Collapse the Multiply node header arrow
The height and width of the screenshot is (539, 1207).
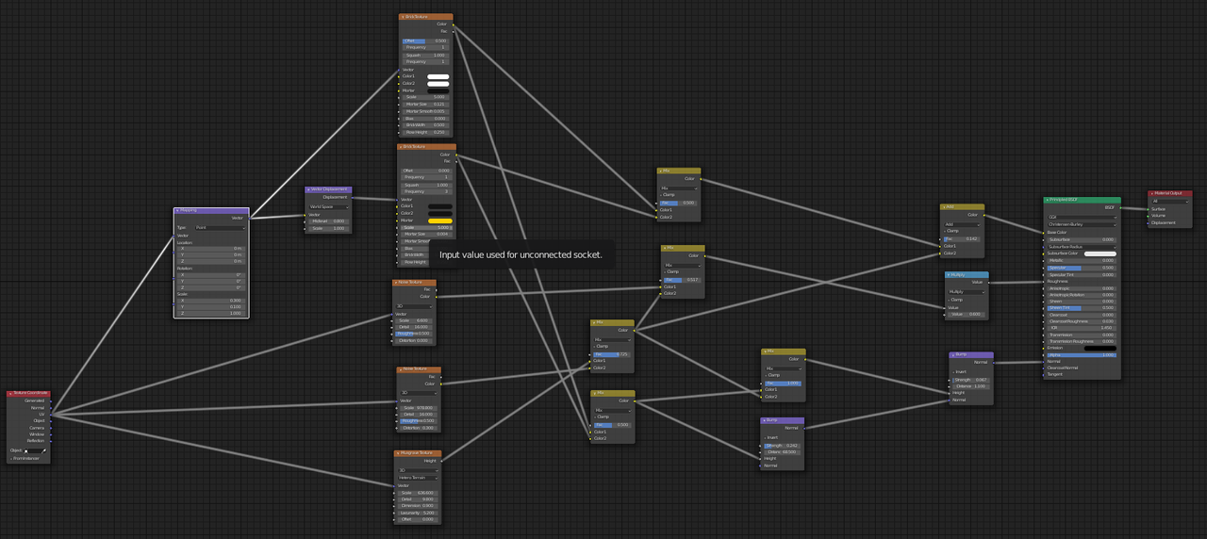click(949, 274)
